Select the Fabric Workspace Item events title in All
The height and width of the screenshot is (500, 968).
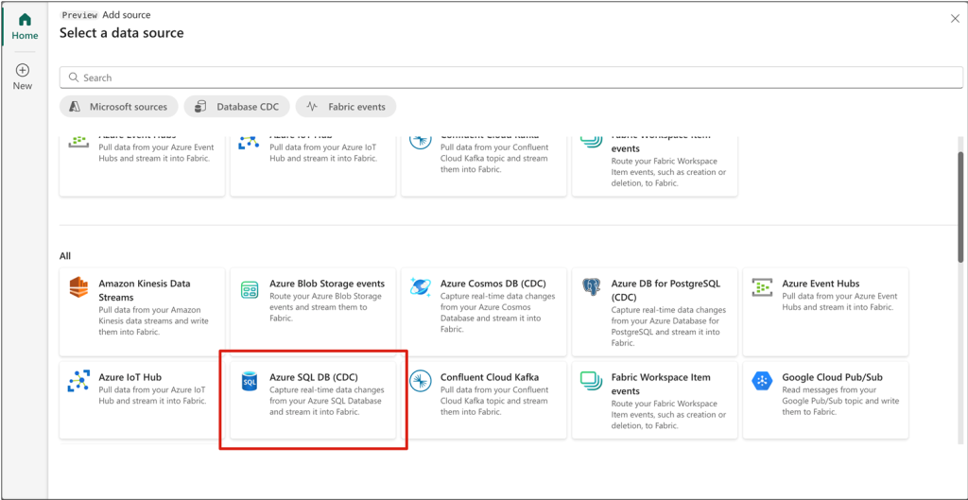pos(661,384)
